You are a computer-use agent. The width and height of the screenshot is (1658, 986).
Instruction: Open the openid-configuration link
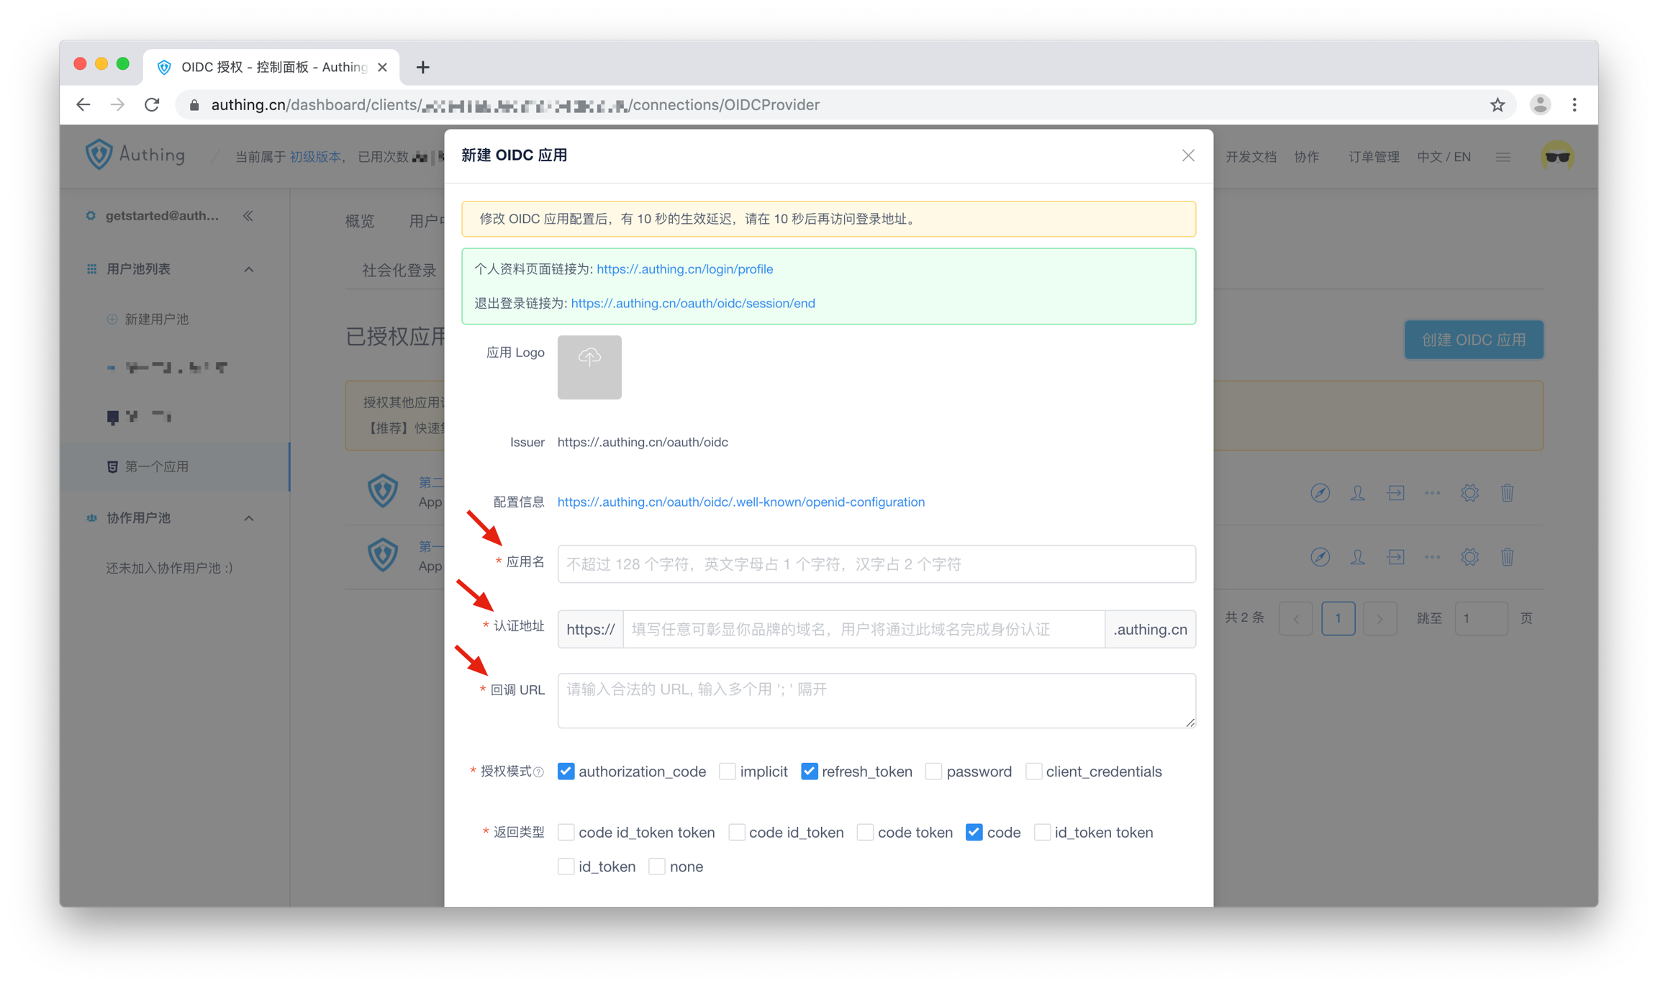740,502
